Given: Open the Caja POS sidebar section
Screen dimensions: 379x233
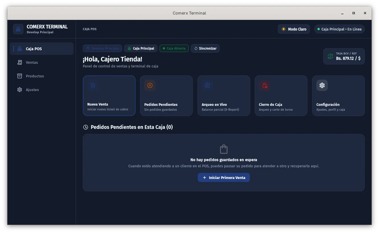Looking at the screenshot, I should pos(42,49).
